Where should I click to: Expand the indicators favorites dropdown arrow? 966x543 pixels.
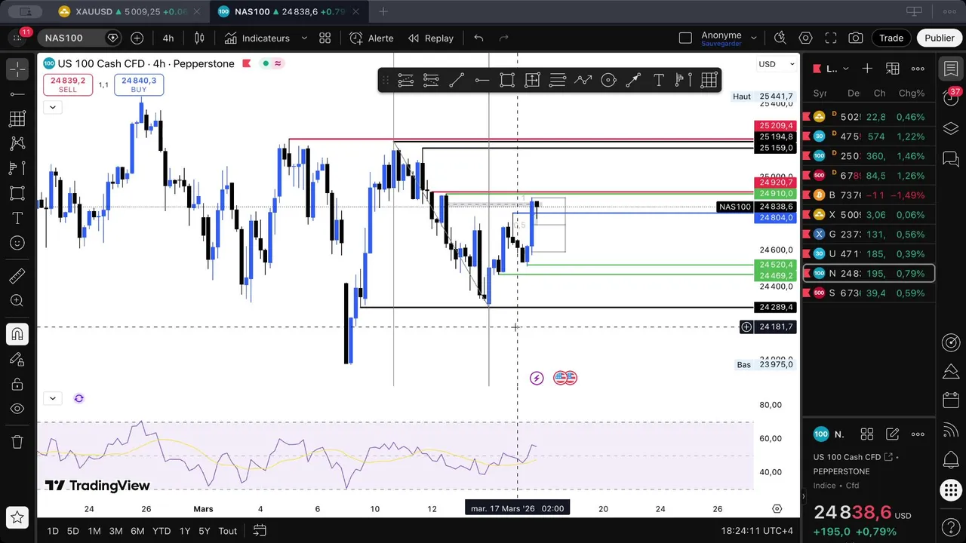[x=304, y=38]
